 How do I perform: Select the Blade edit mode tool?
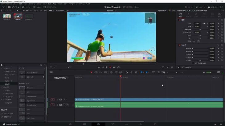(x=105, y=72)
